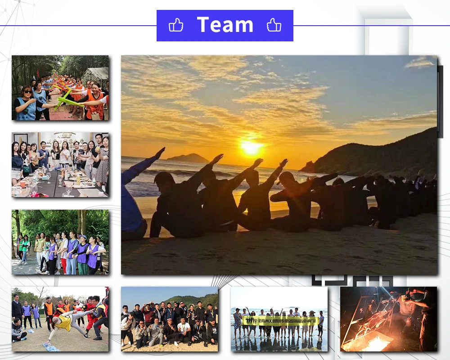Select the Team heading text

[x=225, y=25]
